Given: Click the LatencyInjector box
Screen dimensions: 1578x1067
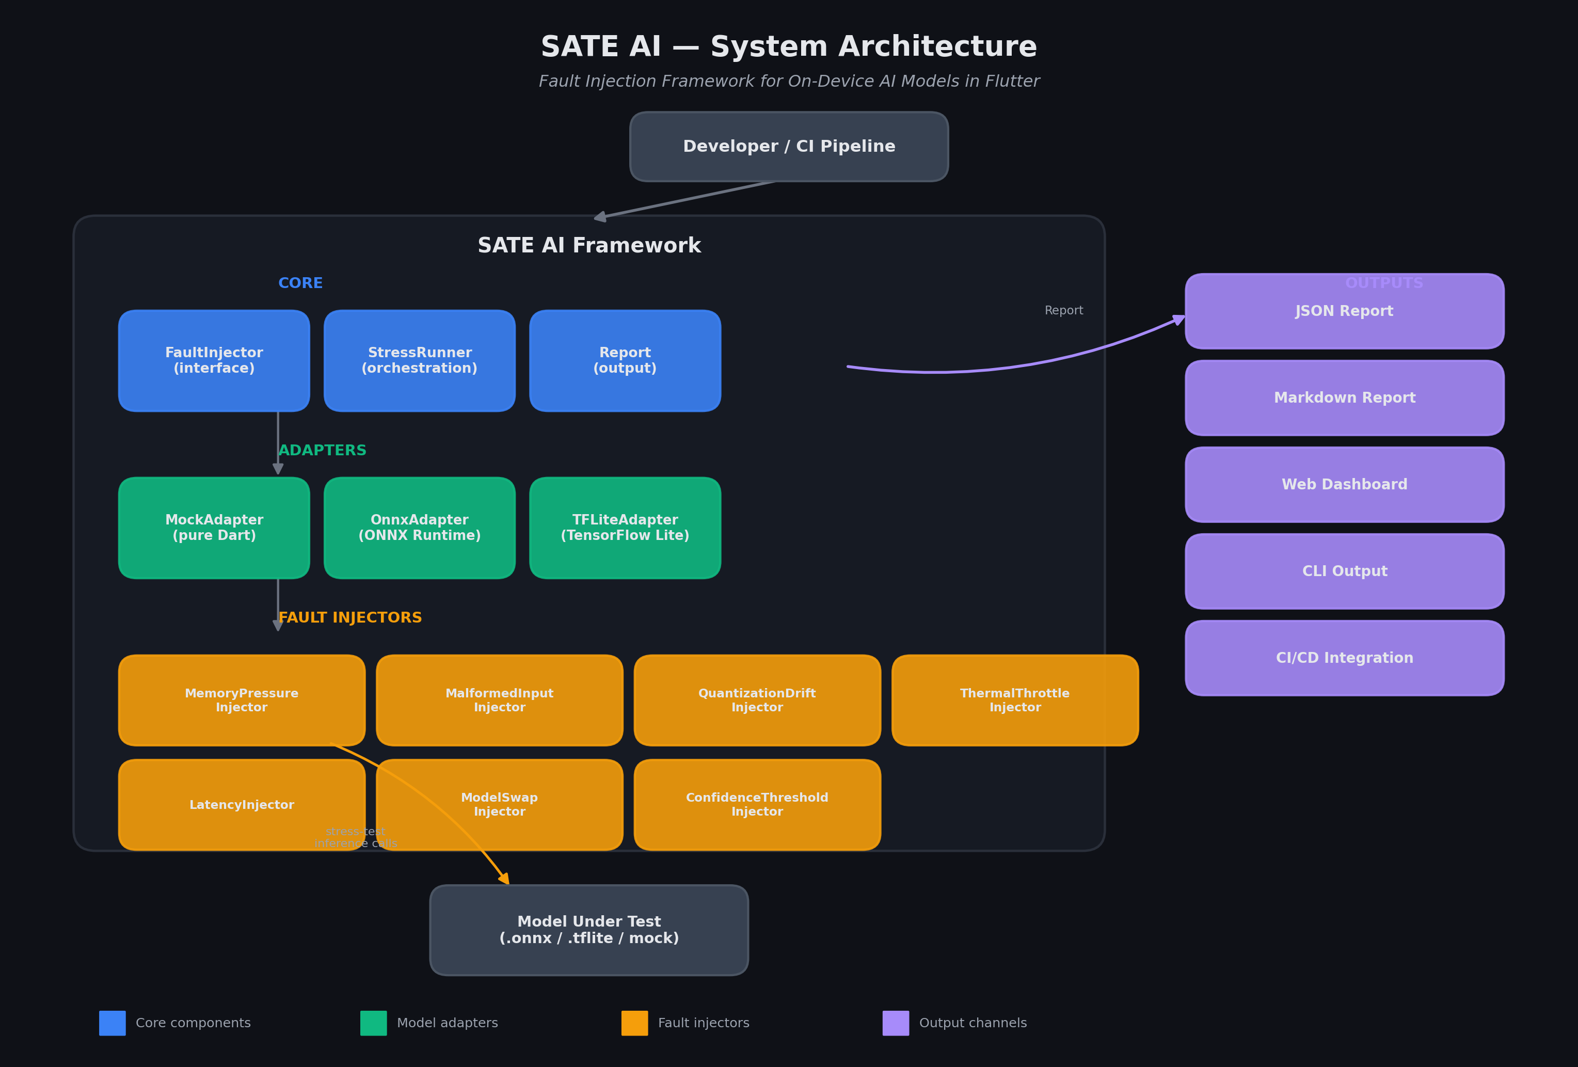Looking at the screenshot, I should coord(242,805).
